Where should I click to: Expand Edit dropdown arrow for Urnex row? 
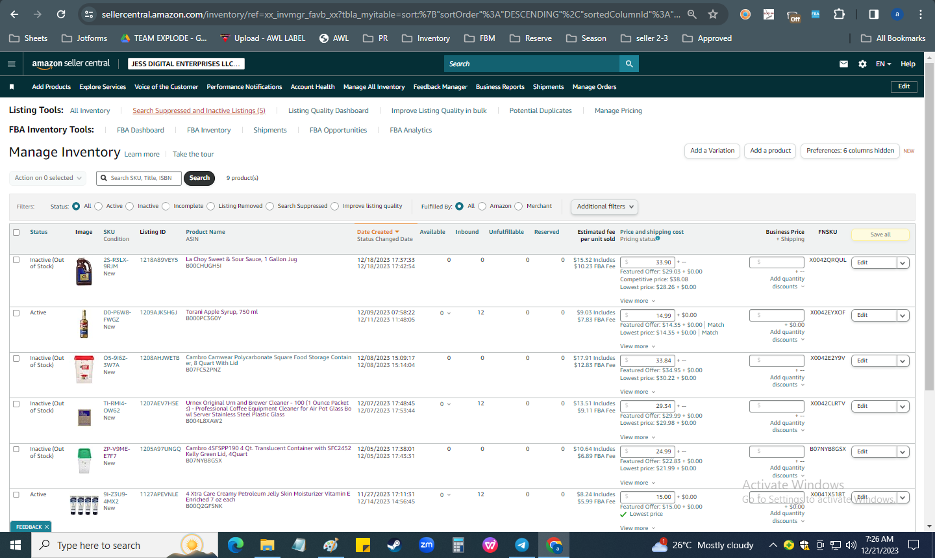pos(903,406)
